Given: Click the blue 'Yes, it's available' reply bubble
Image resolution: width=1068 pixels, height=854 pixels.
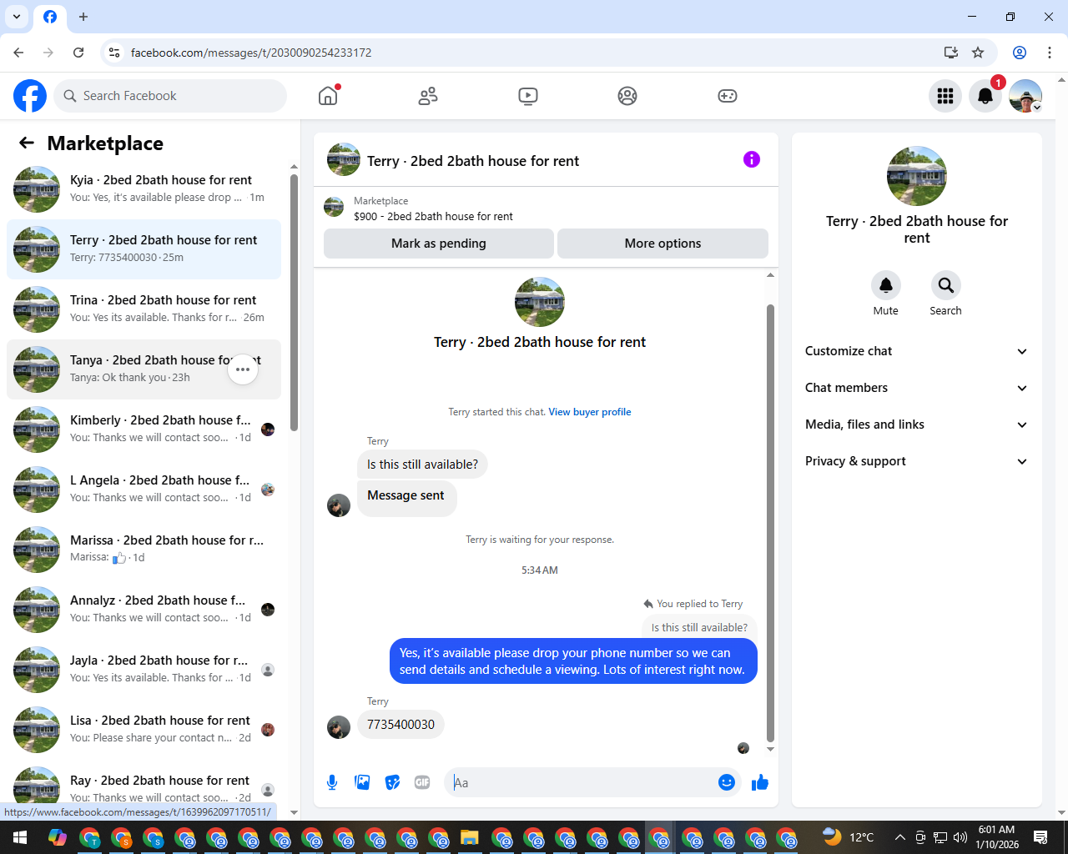Looking at the screenshot, I should tap(573, 661).
